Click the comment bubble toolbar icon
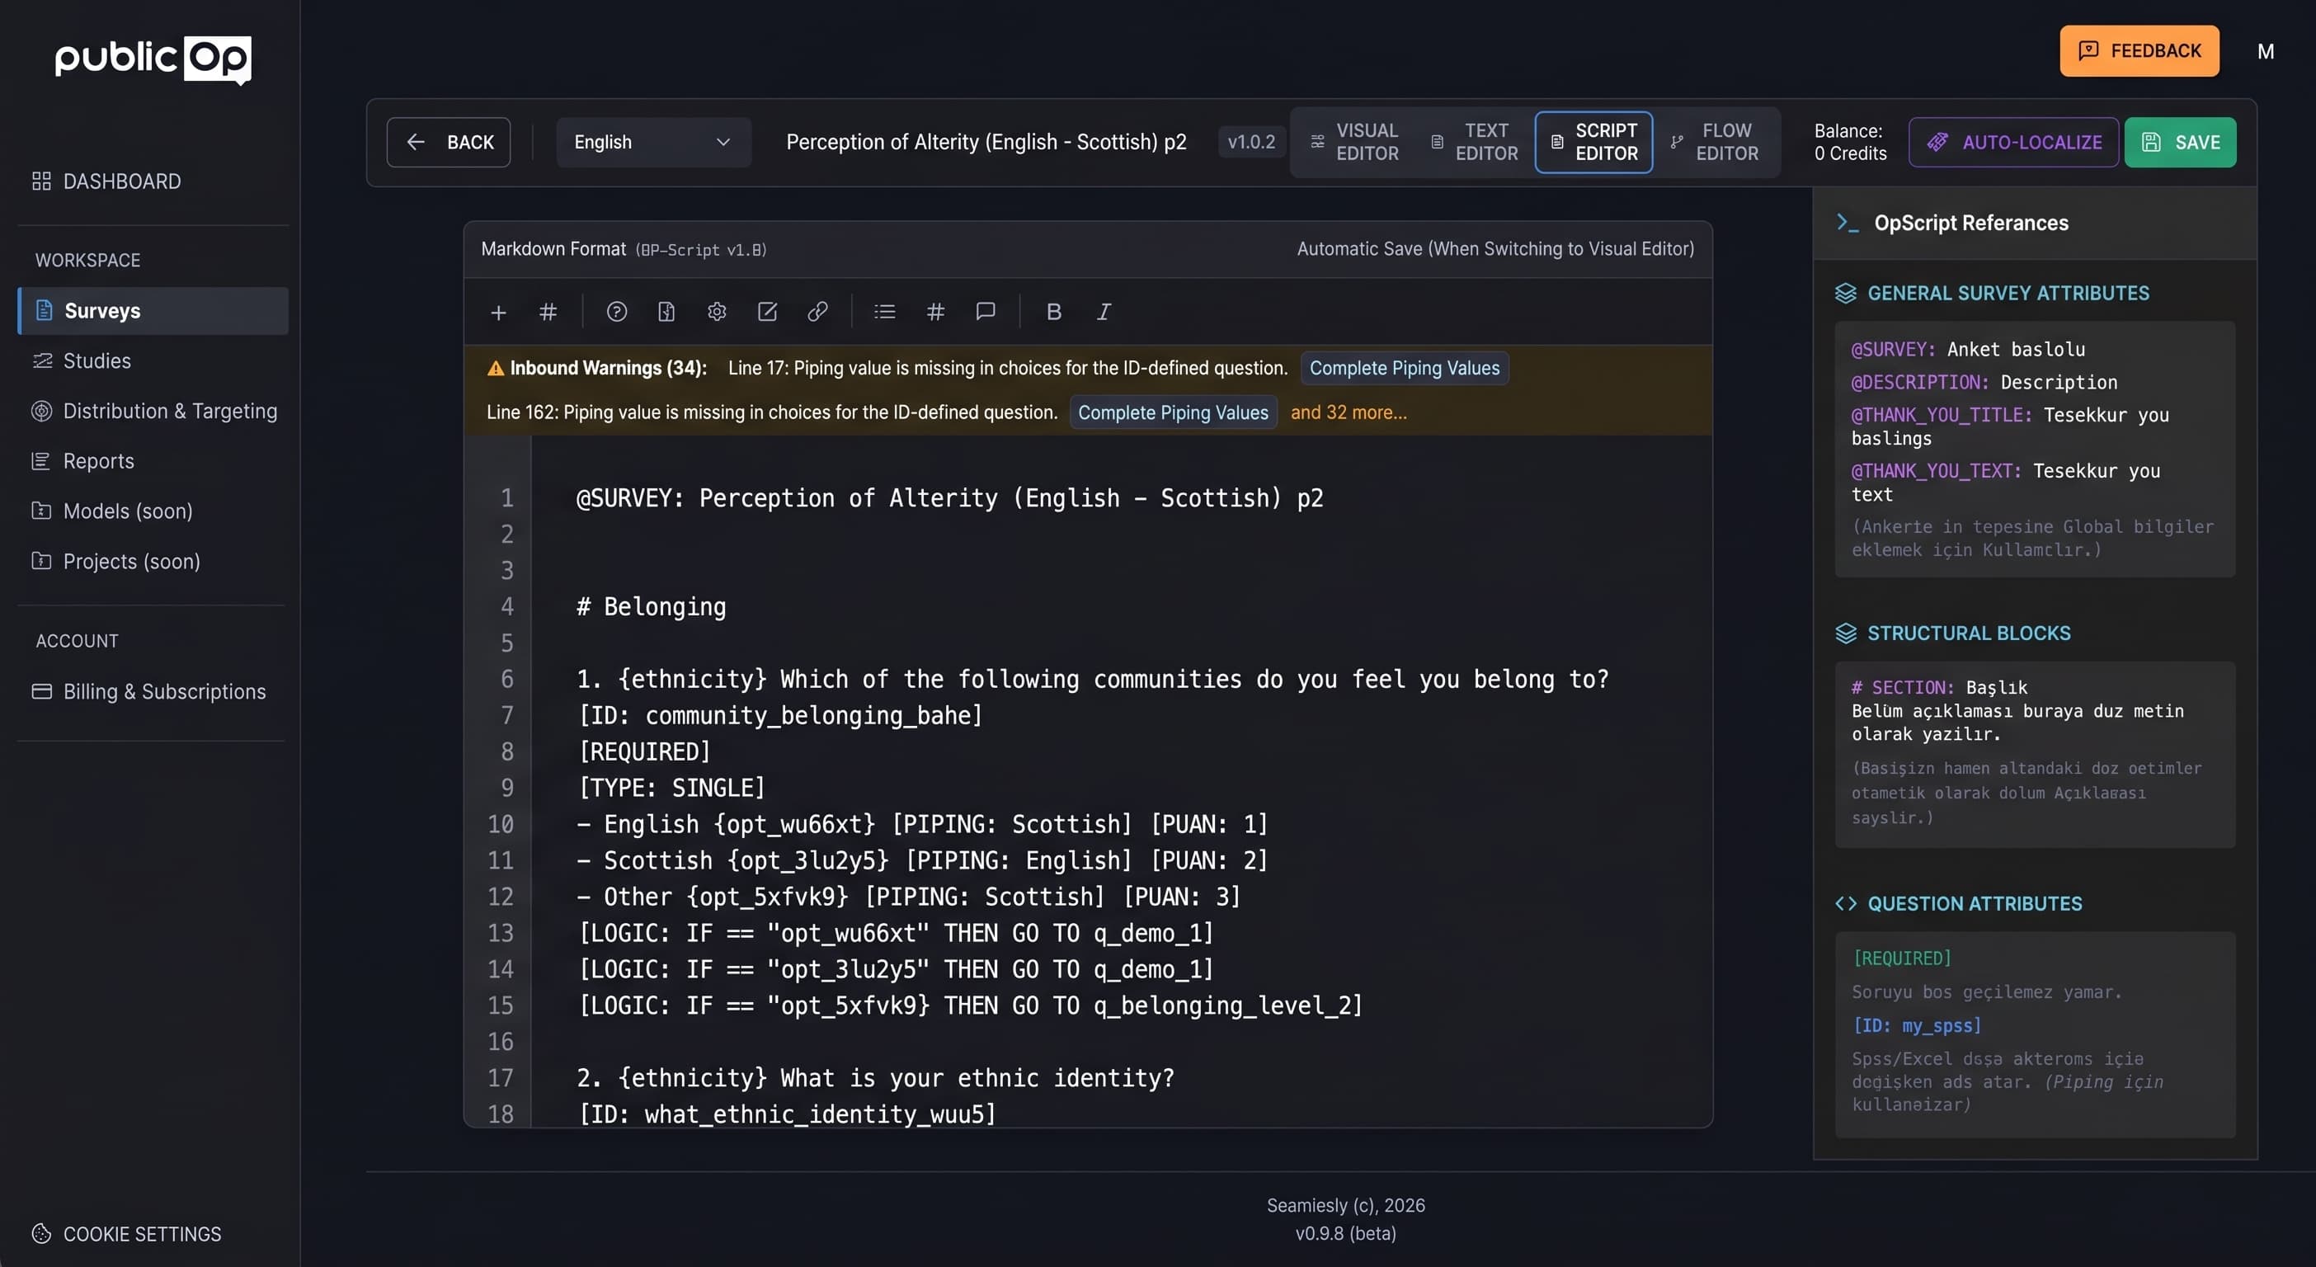This screenshot has width=2316, height=1267. (986, 312)
